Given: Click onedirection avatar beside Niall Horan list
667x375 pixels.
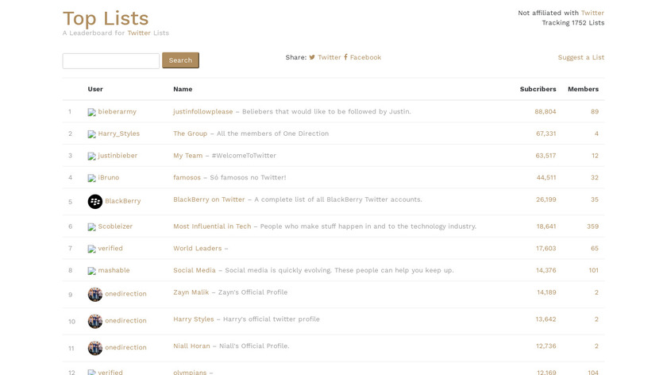Looking at the screenshot, I should coord(94,348).
